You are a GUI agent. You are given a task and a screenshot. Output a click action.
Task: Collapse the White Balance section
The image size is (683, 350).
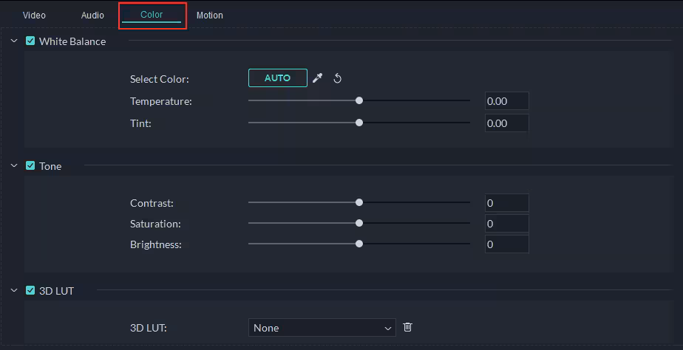tap(14, 41)
